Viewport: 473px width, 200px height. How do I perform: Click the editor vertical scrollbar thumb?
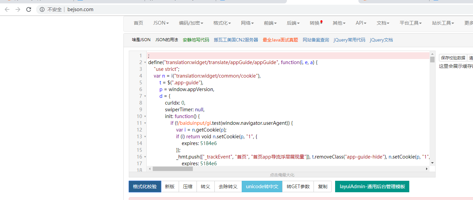[432, 60]
